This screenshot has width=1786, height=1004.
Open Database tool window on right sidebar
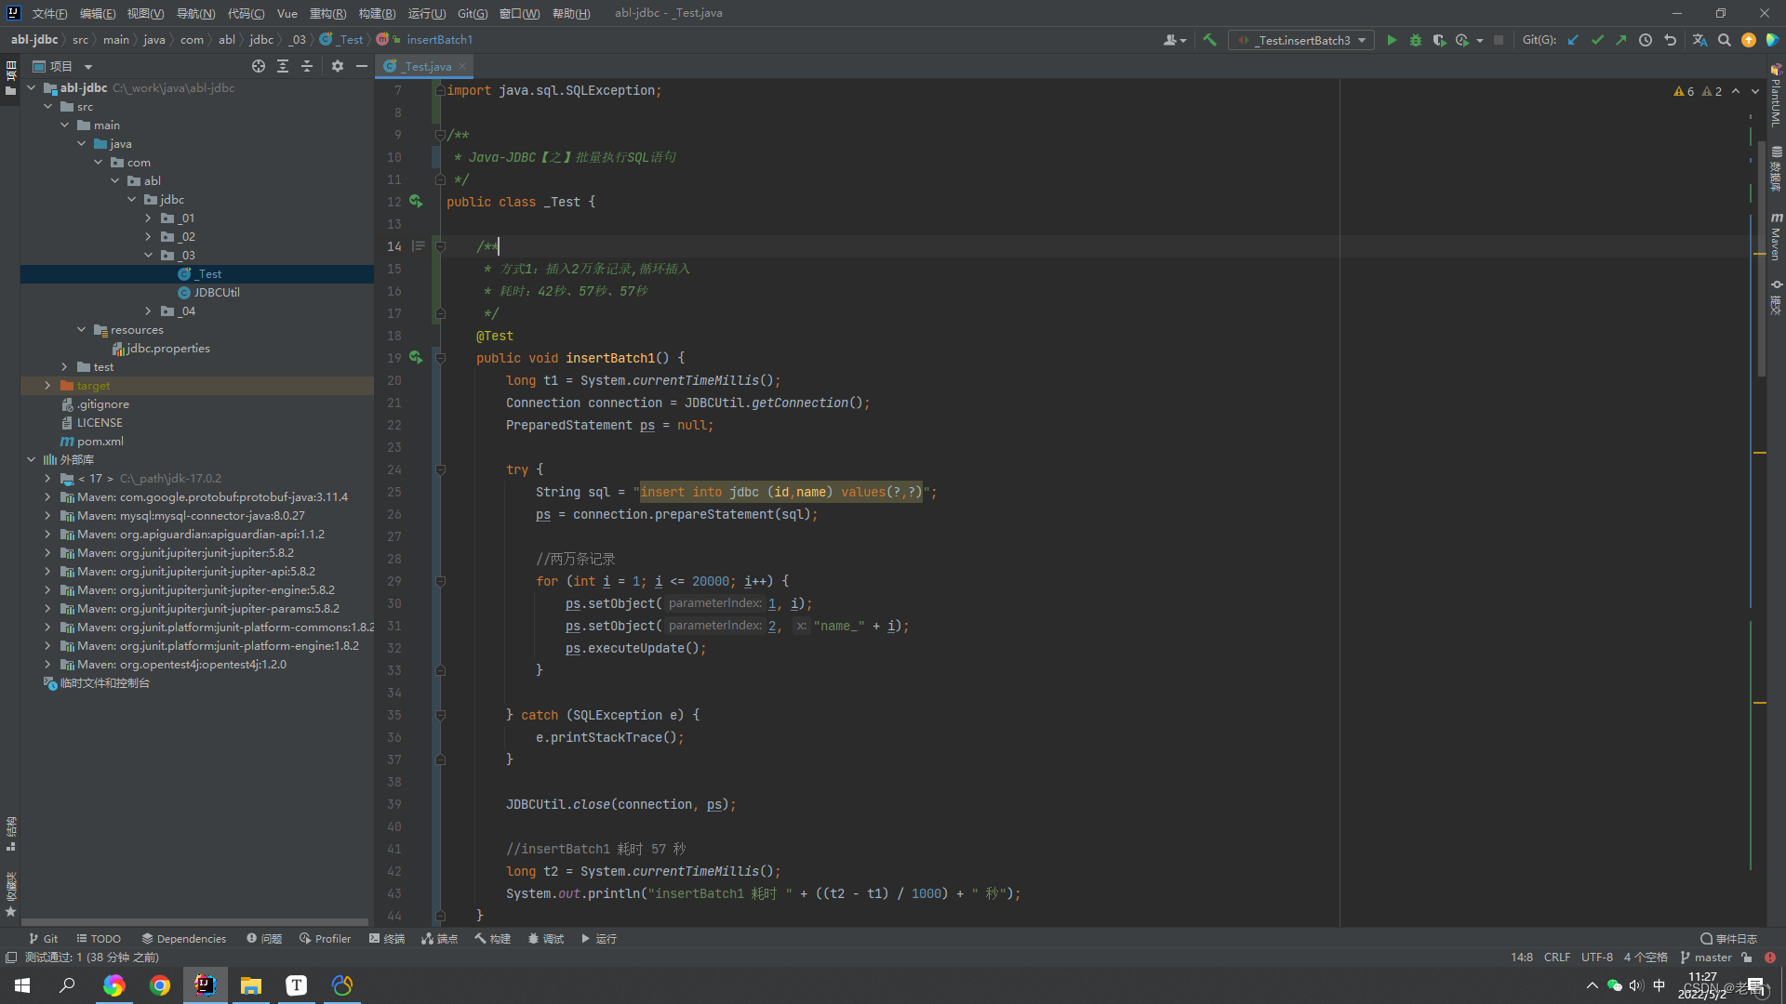click(1776, 168)
